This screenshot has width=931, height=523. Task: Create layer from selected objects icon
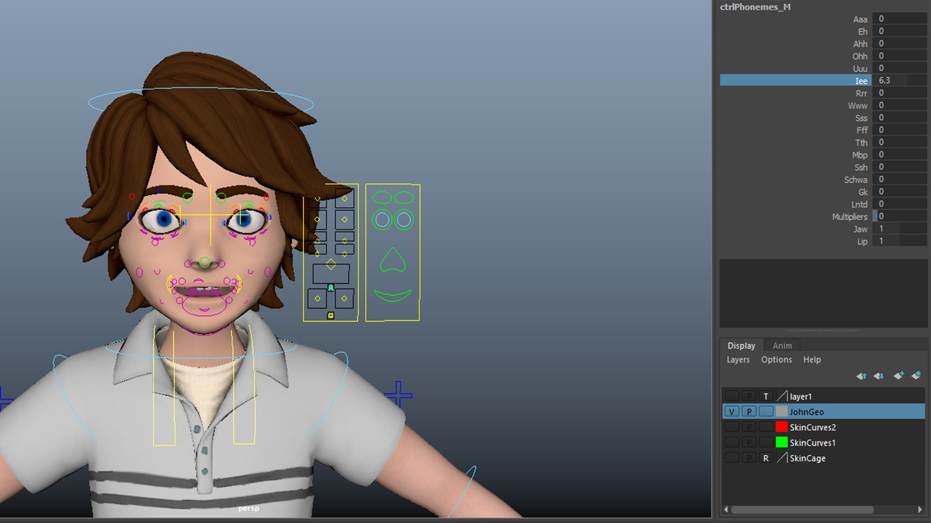coord(916,375)
